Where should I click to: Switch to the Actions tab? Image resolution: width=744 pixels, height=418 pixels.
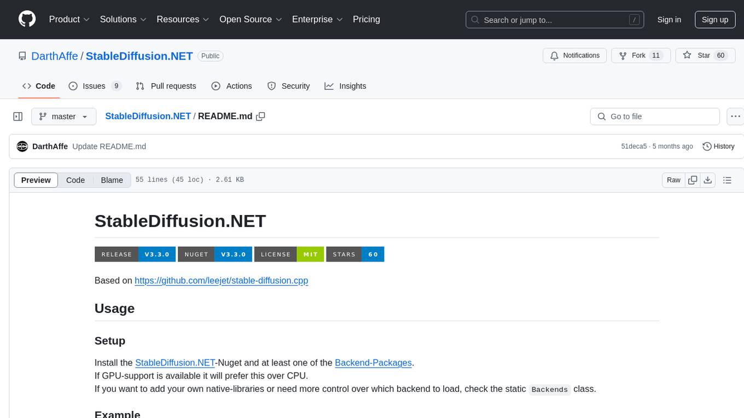[x=232, y=86]
